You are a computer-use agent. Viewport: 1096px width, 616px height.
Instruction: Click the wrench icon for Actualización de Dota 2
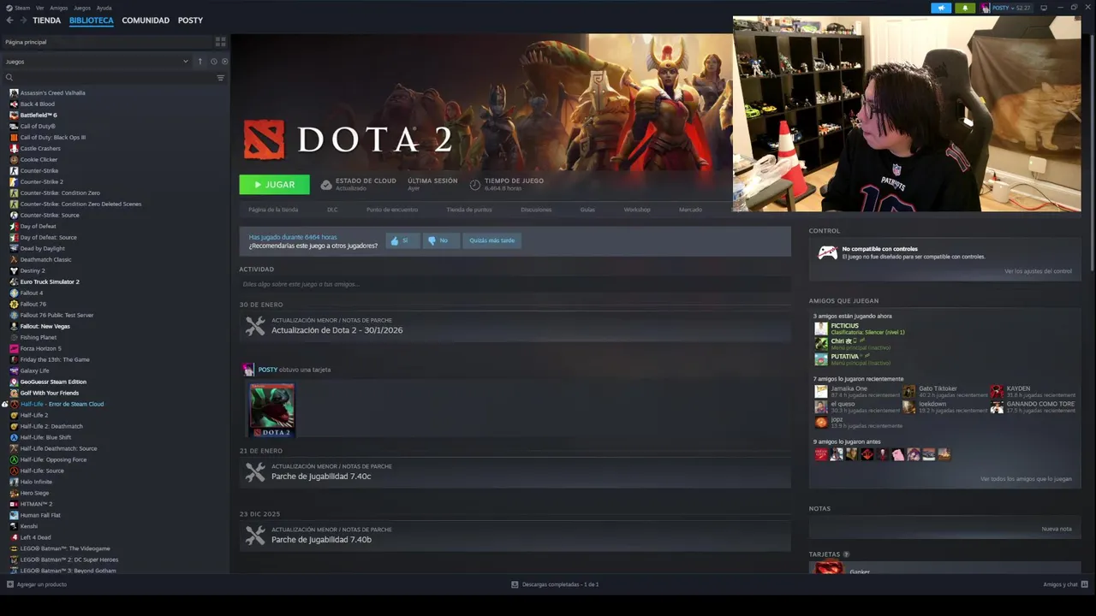tap(255, 326)
